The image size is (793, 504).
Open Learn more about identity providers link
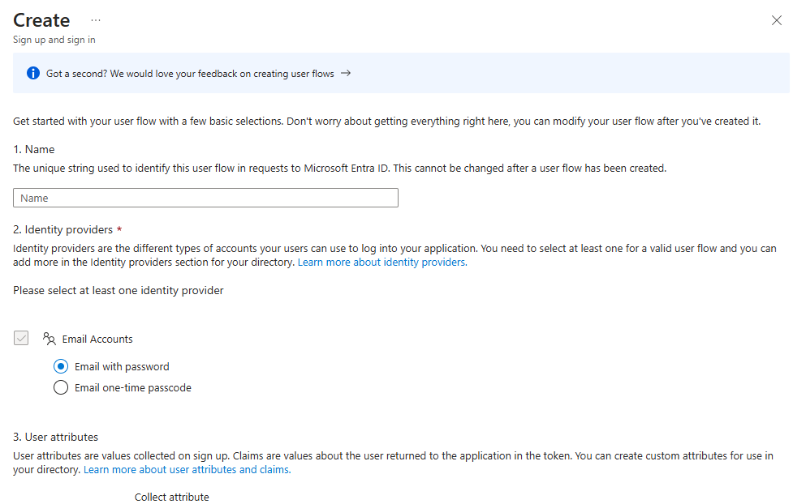pos(382,263)
